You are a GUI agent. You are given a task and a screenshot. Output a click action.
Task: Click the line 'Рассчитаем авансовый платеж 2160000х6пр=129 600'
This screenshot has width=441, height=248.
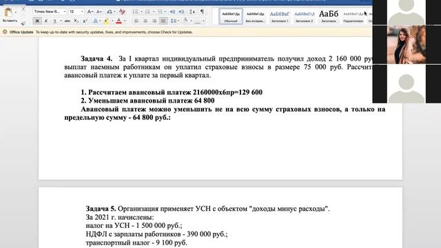click(x=175, y=92)
